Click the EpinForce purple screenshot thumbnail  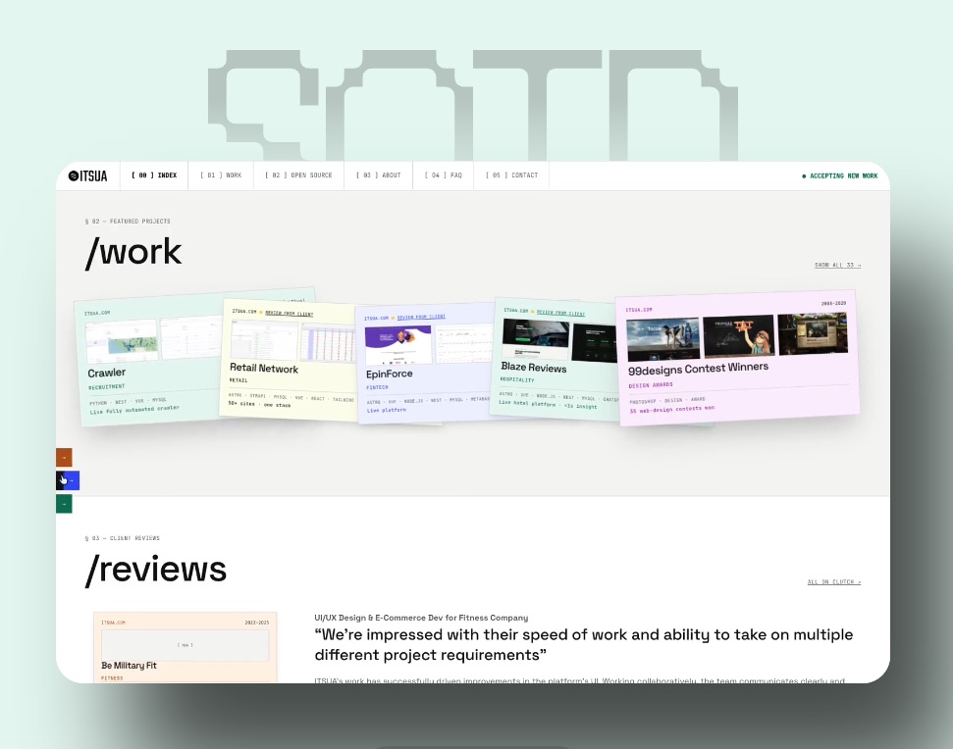pos(398,345)
